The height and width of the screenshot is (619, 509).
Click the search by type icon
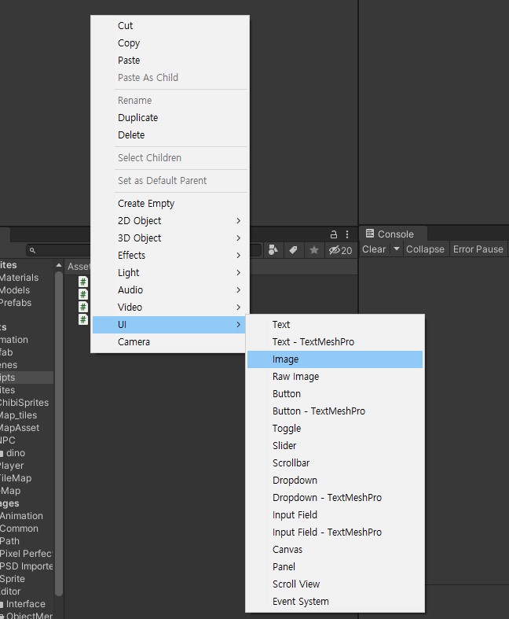273,250
